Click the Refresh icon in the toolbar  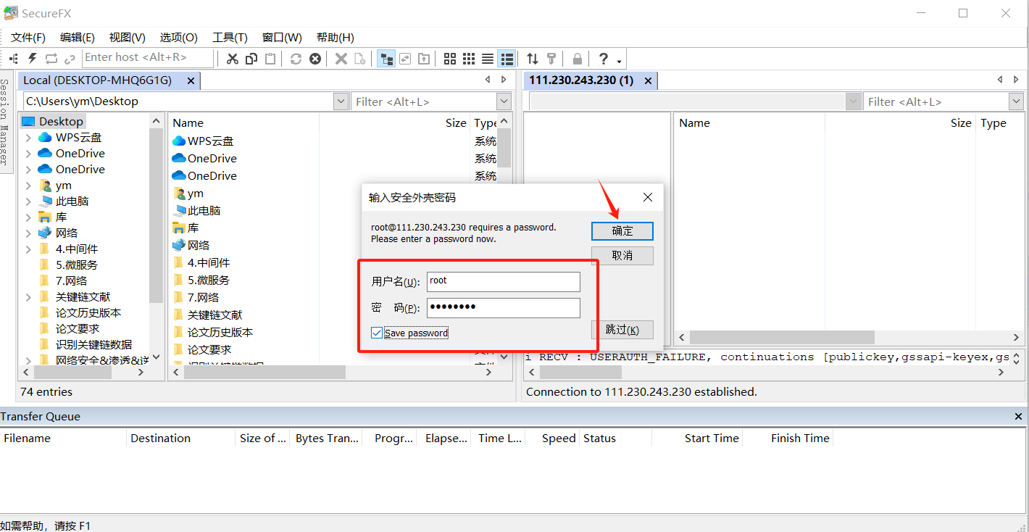coord(296,58)
